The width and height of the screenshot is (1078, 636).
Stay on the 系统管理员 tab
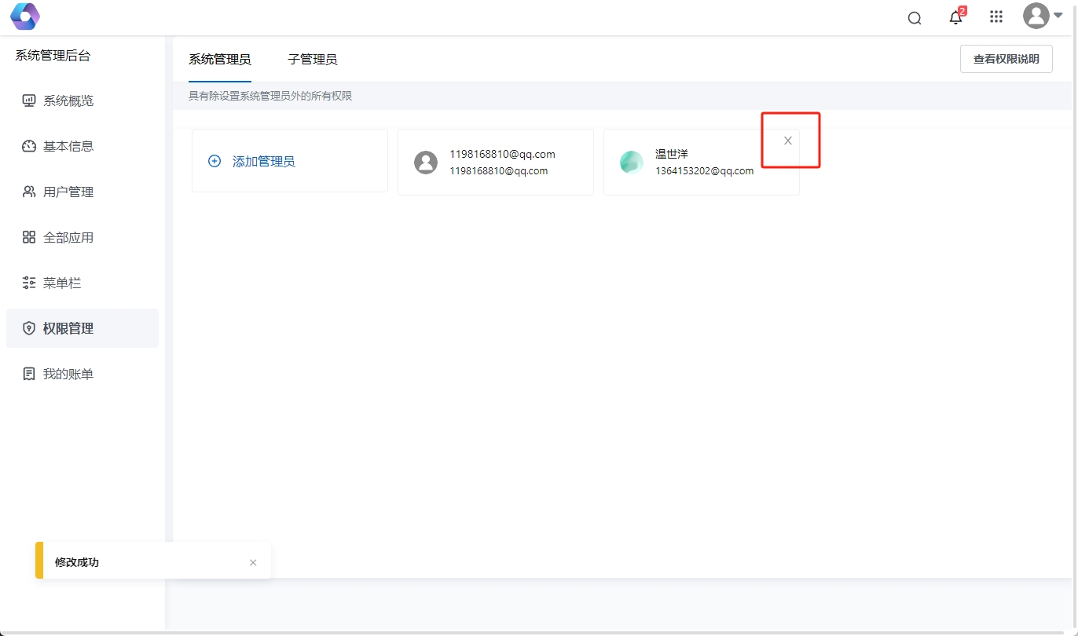point(219,59)
